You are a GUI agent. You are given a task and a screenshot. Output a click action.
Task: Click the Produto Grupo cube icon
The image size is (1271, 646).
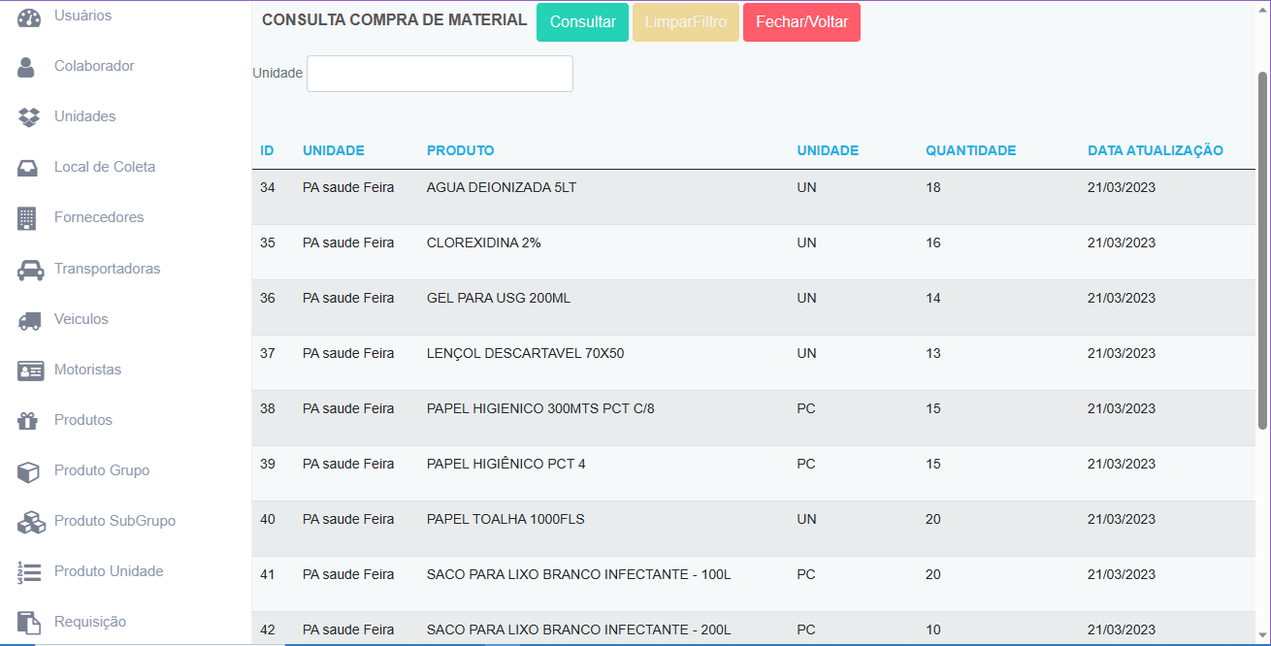click(x=29, y=470)
